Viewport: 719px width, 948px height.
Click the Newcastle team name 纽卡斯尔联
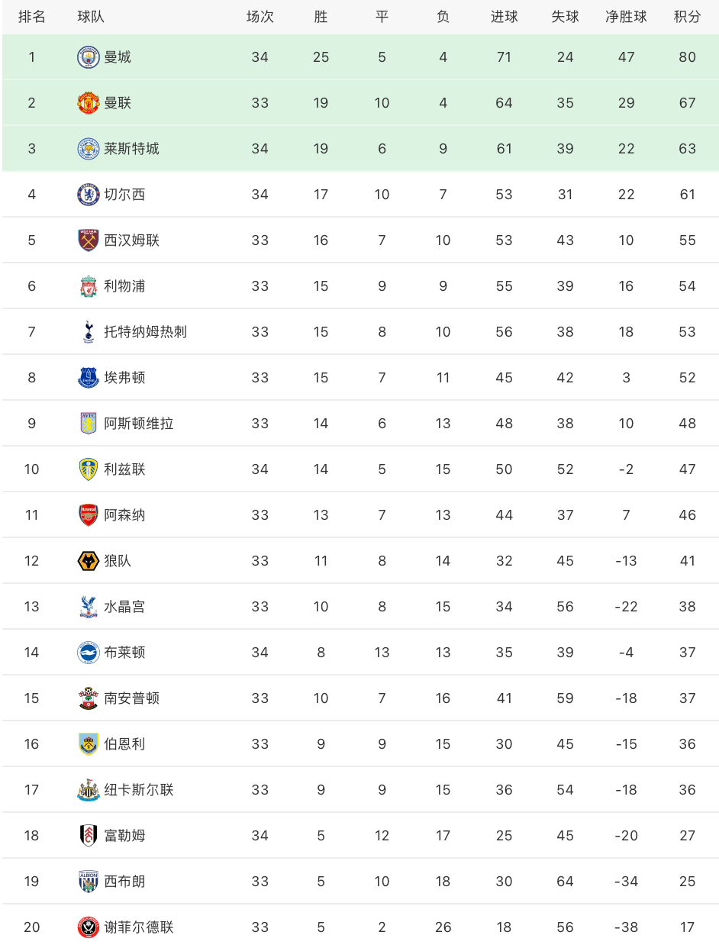coord(139,790)
